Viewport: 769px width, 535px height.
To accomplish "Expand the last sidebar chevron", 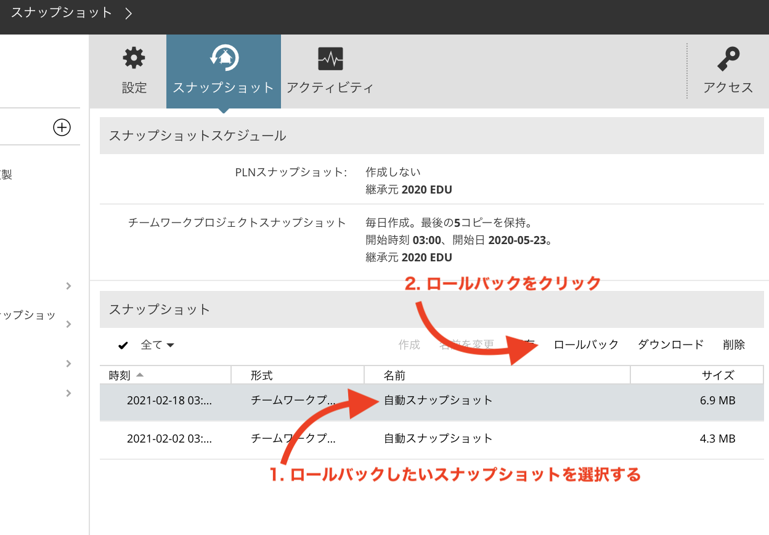I will [x=68, y=393].
